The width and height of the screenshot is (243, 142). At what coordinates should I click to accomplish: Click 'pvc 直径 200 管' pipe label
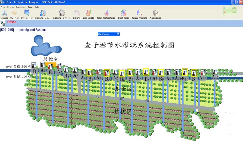pyautogui.click(x=19, y=67)
